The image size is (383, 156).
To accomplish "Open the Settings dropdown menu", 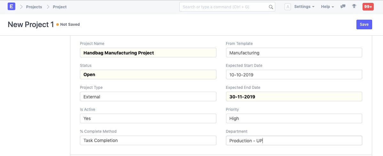I will pos(304,7).
